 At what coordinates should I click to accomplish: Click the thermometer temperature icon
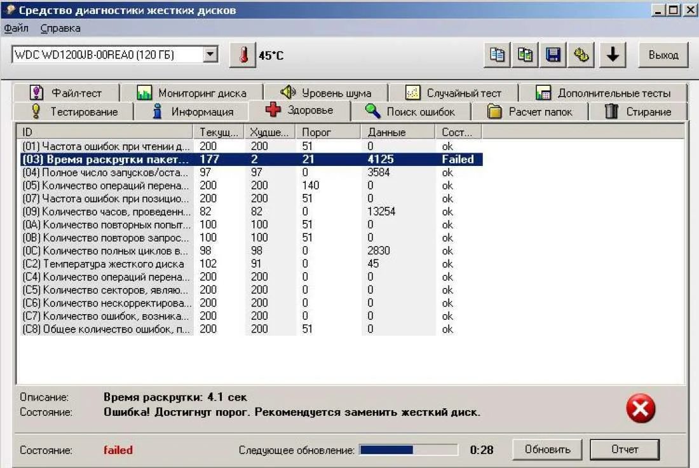coord(243,55)
